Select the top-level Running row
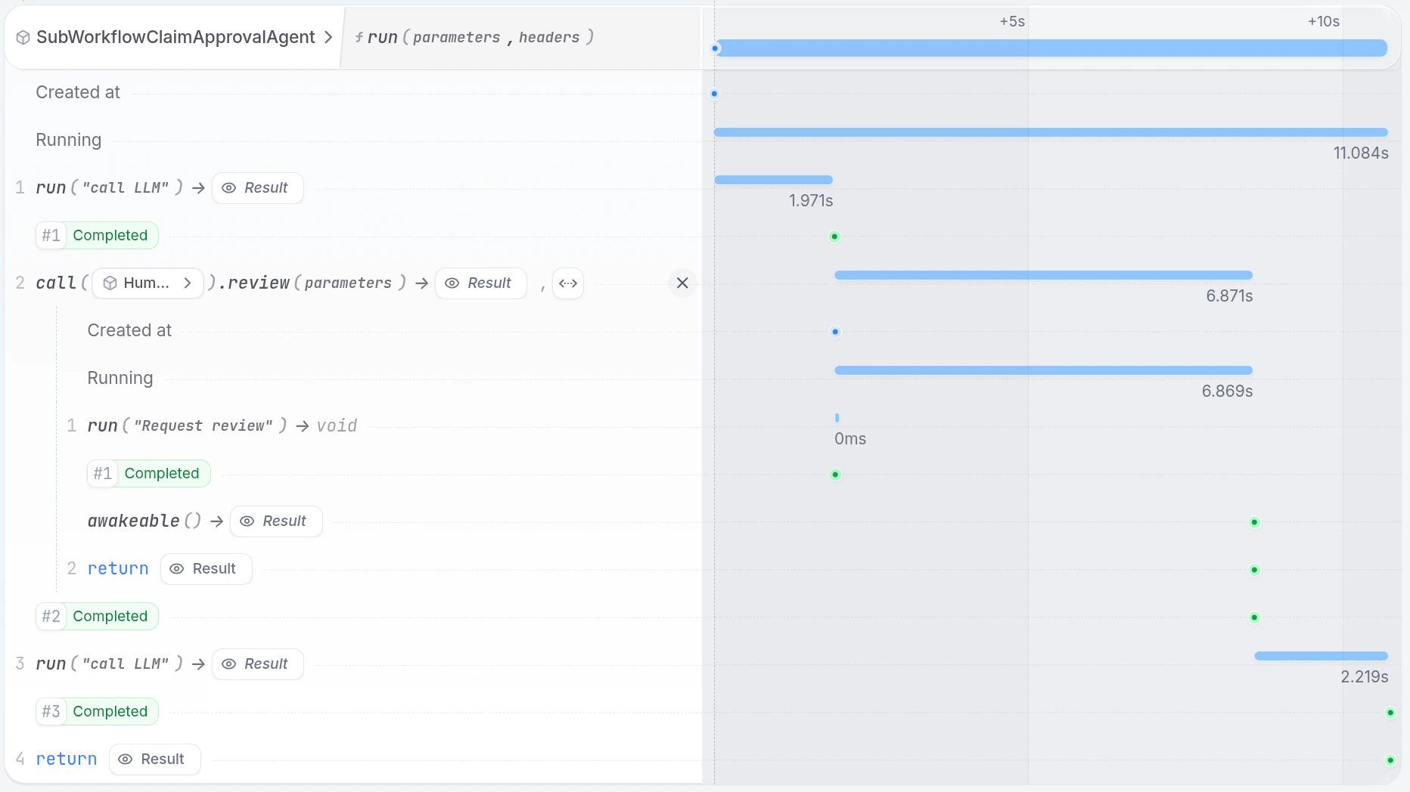The image size is (1410, 792). pyautogui.click(x=69, y=140)
